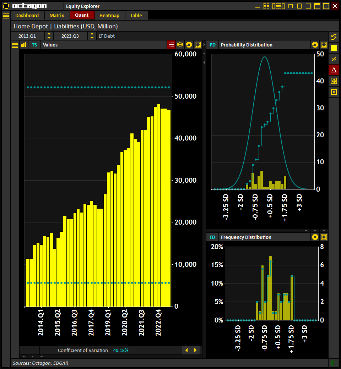The width and height of the screenshot is (341, 369).
Task: Toggle the PD label on Probability Distribution panel
Action: 212,45
